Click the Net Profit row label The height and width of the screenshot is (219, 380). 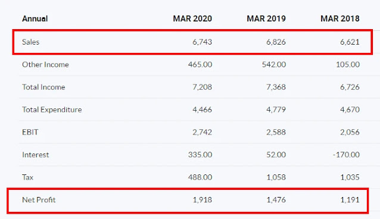tap(39, 200)
